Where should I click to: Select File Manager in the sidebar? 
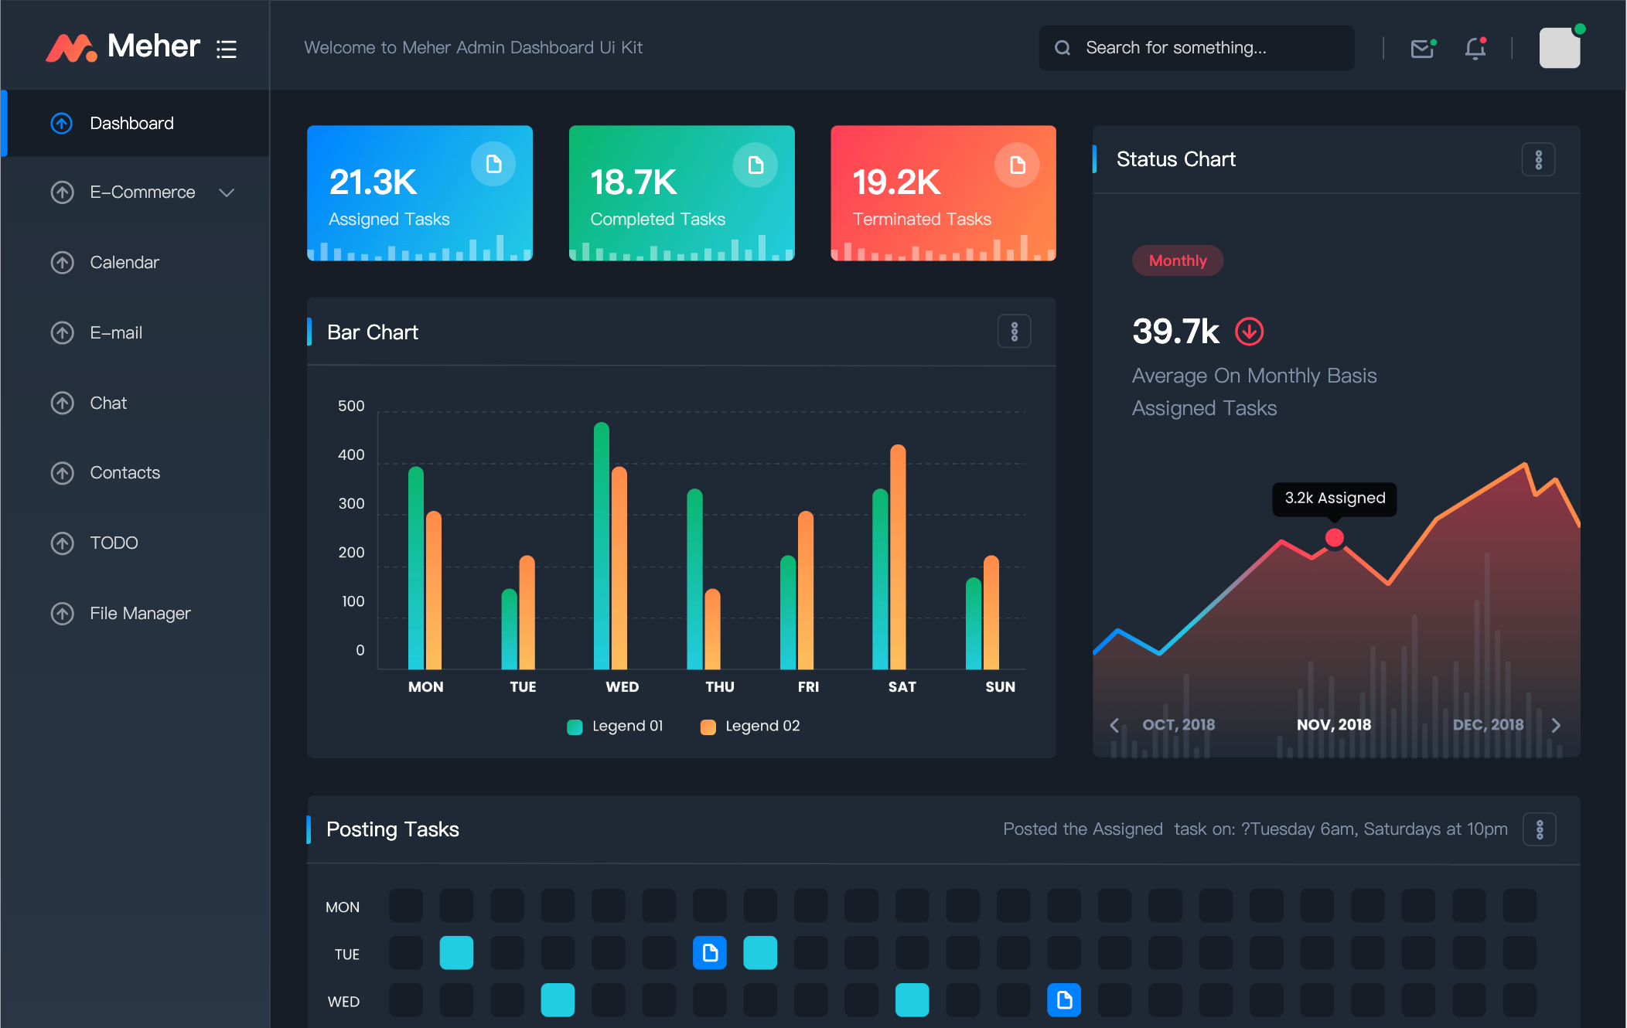(139, 614)
